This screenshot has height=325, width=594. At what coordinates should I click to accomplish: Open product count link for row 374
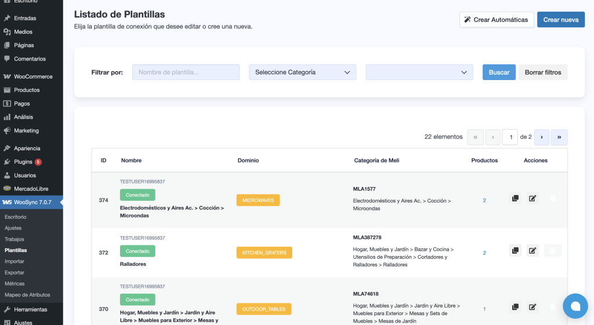point(484,200)
